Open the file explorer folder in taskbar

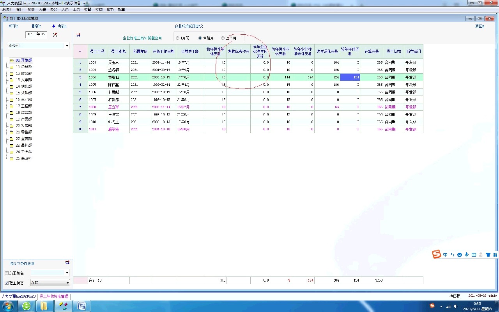point(44,306)
